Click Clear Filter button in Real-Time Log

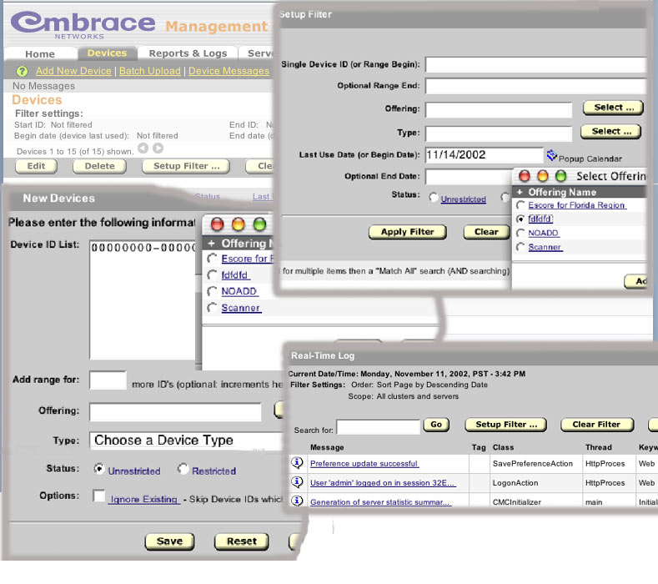click(596, 425)
